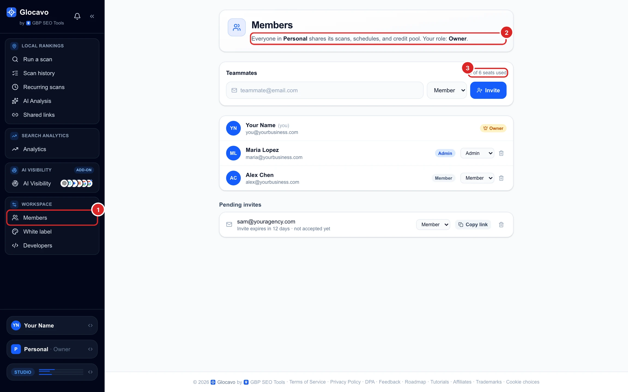Collapse the sidebar with double chevron
Screen dimensions: 628x392
tap(92, 16)
